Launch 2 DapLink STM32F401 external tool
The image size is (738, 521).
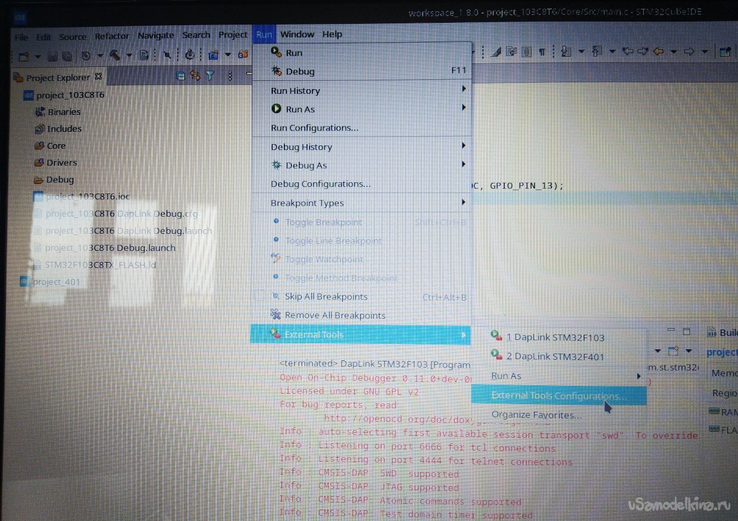tap(559, 356)
